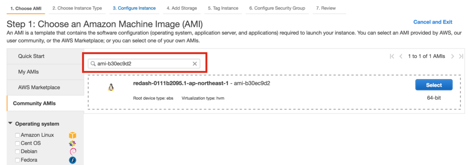Switch to Quick Start AMI list
469x165 pixels.
coord(45,56)
